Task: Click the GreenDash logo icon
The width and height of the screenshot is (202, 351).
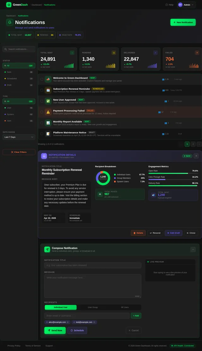Action: 9,5
